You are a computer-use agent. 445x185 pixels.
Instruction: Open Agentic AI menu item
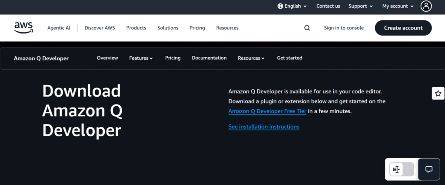pyautogui.click(x=59, y=28)
